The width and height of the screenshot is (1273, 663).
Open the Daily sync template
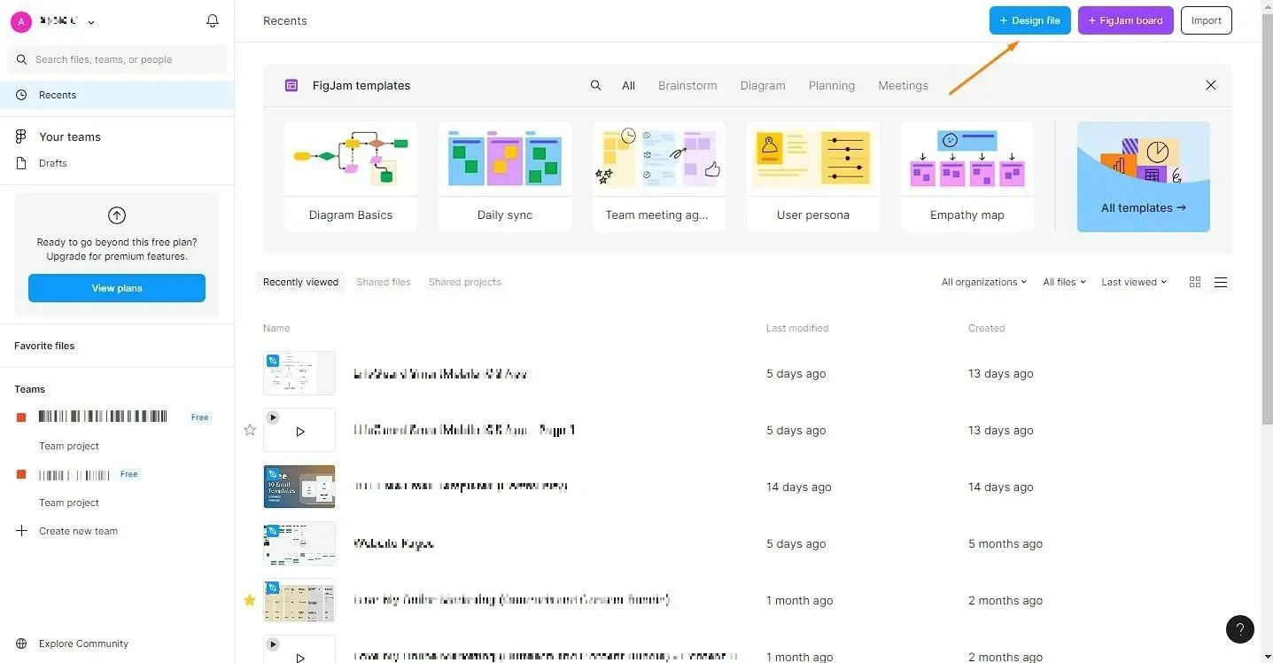point(505,176)
